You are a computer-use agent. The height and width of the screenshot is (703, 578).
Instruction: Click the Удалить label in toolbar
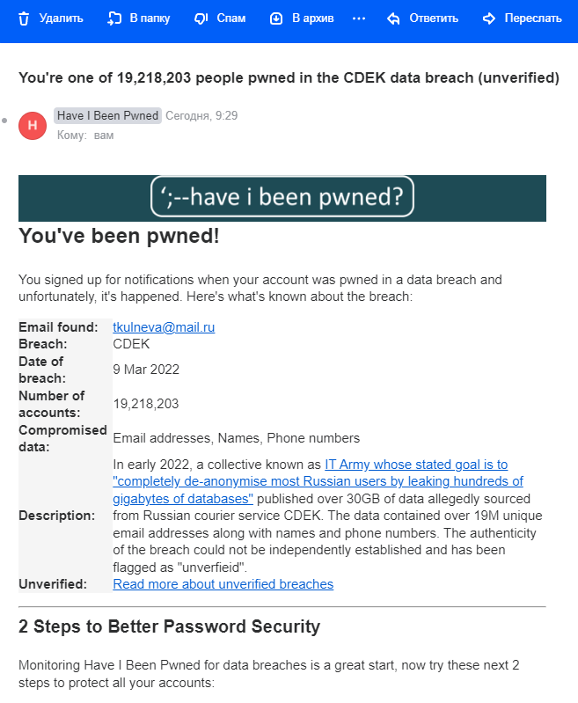61,18
